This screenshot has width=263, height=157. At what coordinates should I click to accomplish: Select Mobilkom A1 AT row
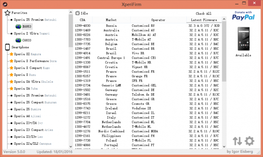click(x=148, y=35)
